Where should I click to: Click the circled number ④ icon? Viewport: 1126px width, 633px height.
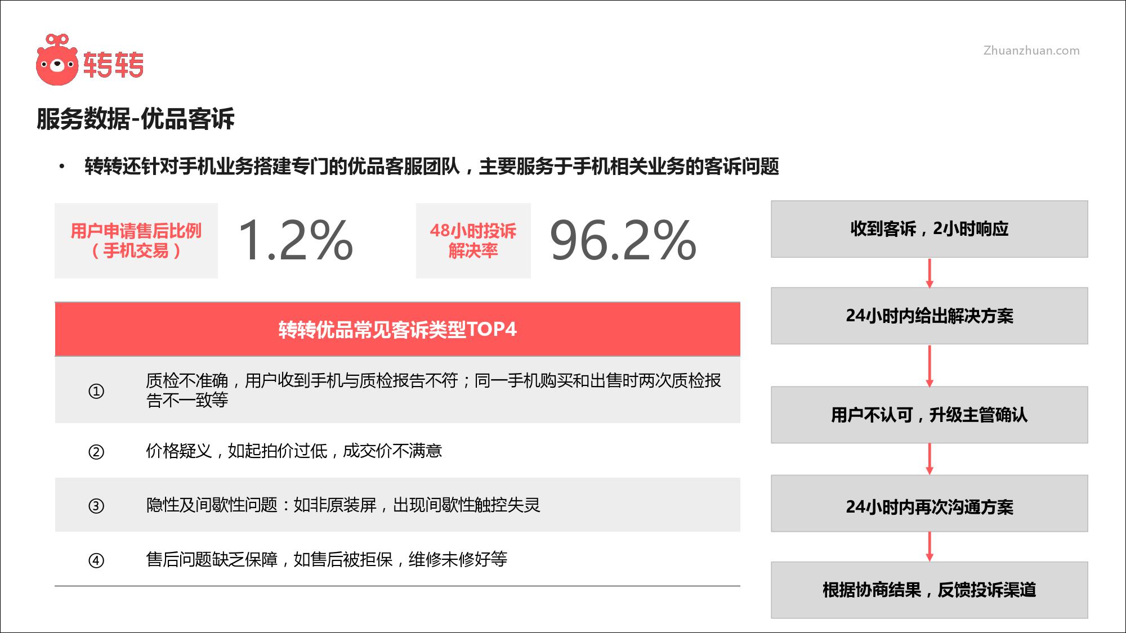point(96,560)
